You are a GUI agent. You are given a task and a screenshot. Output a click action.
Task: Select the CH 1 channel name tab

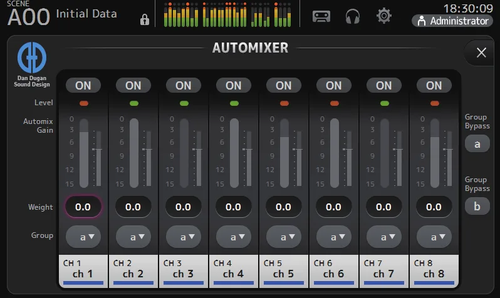pyautogui.click(x=83, y=271)
